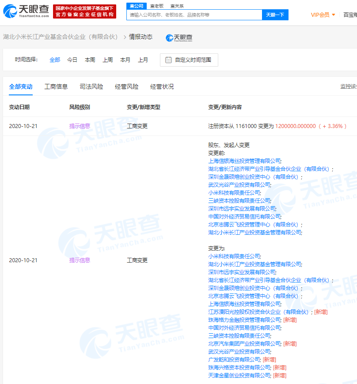Open 三峡资本控股有限责任公司 under 变更前
357x384 pixels.
(239, 201)
